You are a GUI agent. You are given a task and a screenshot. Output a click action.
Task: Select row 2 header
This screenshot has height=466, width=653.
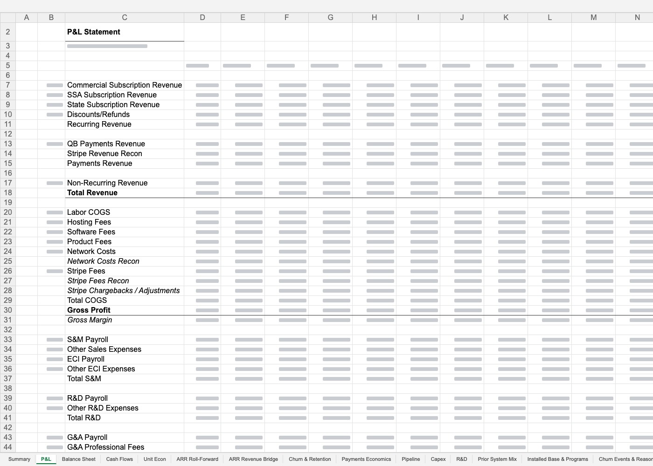coord(8,32)
